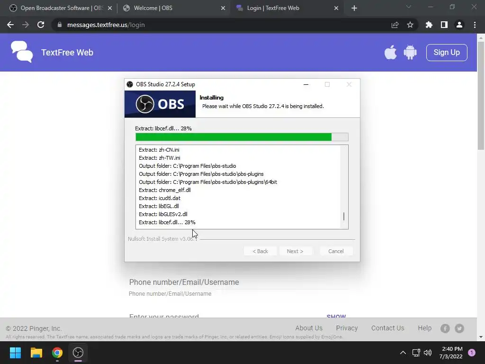Open the Help footer link
This screenshot has height=364, width=485.
pyautogui.click(x=425, y=328)
